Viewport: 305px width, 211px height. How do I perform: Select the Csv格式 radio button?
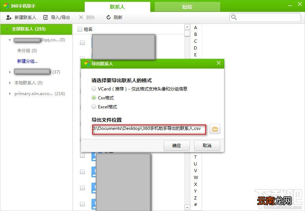[94, 98]
